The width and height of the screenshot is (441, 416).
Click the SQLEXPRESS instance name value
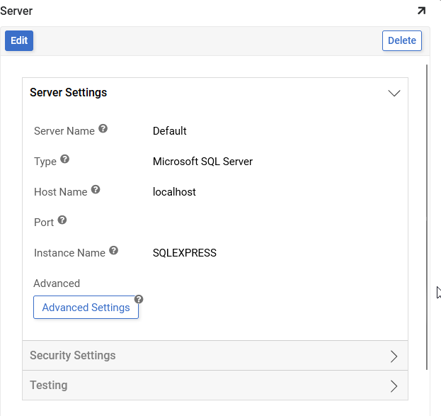(185, 253)
